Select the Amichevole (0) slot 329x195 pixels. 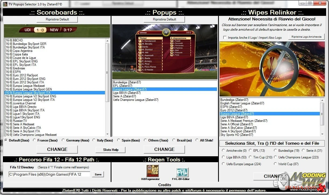pos(223,151)
